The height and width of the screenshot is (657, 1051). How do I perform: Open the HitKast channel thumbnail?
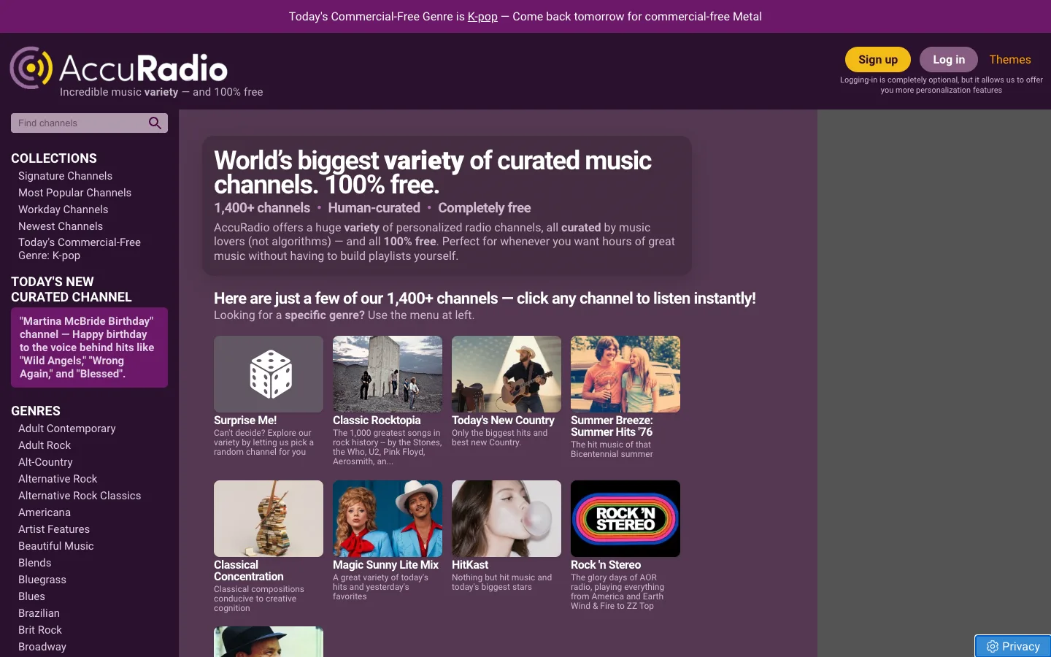click(507, 518)
